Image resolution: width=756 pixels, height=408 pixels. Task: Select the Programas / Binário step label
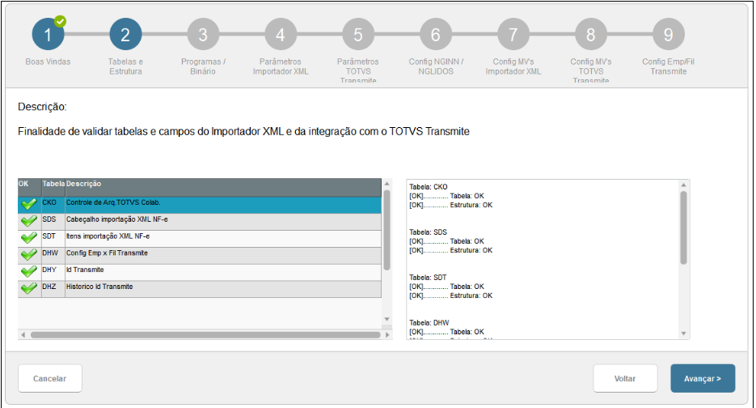(203, 66)
